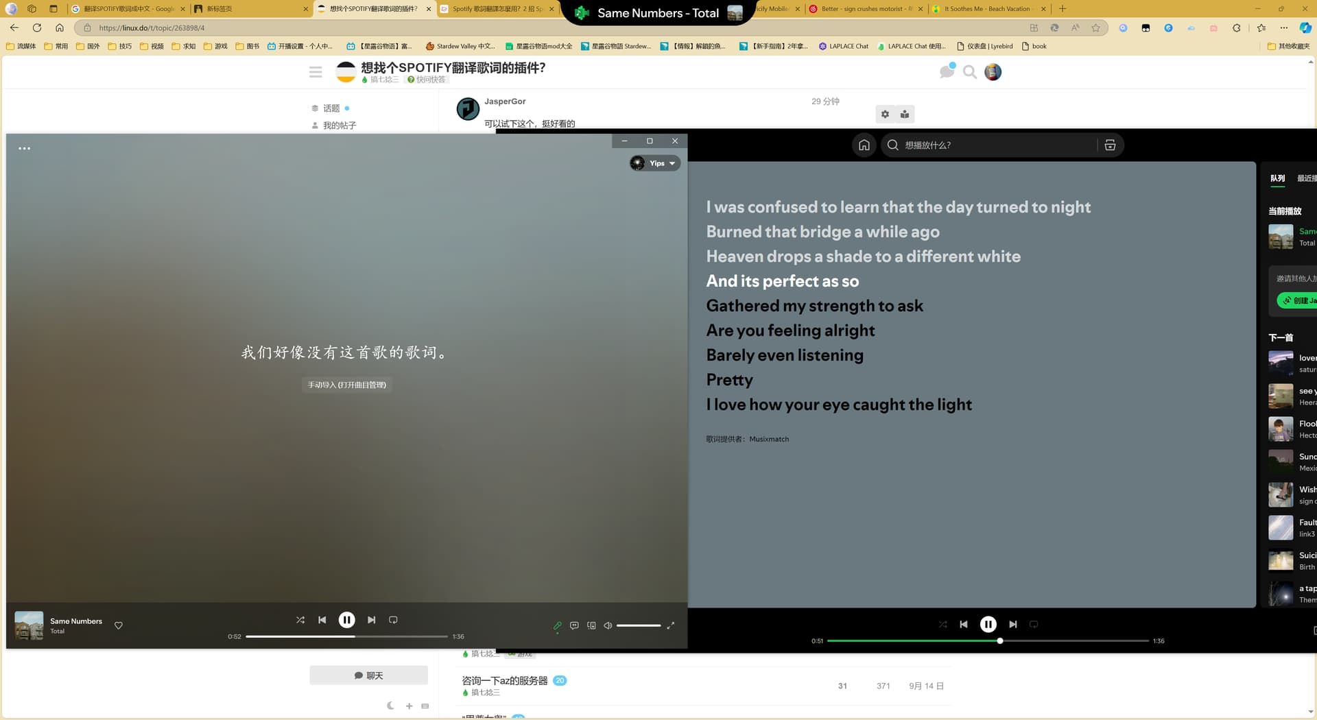Focus the 想播放什么 search field
1317x720 pixels.
click(988, 145)
